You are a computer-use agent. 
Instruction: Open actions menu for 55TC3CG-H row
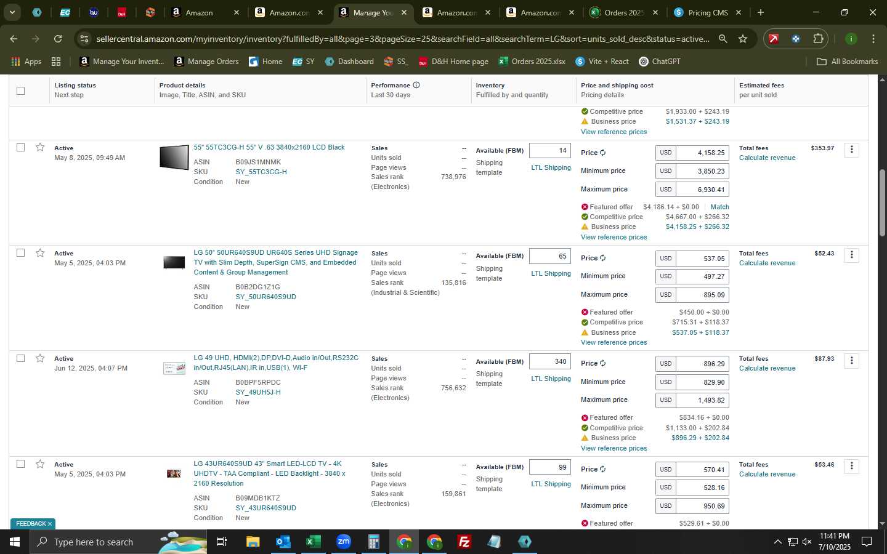coord(851,150)
